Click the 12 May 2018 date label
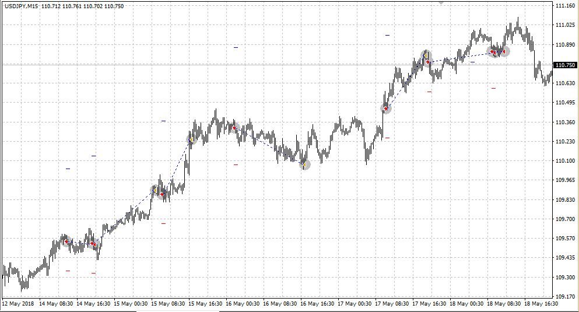 point(18,304)
